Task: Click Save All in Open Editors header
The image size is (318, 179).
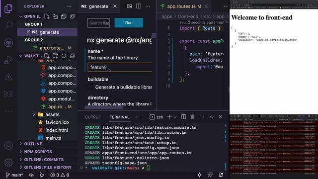Action: pos(64,16)
